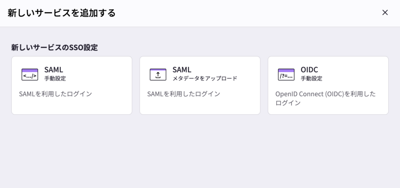Click the 新しいサービスのSSO設定 section heading
This screenshot has width=400, height=188.
tap(54, 48)
